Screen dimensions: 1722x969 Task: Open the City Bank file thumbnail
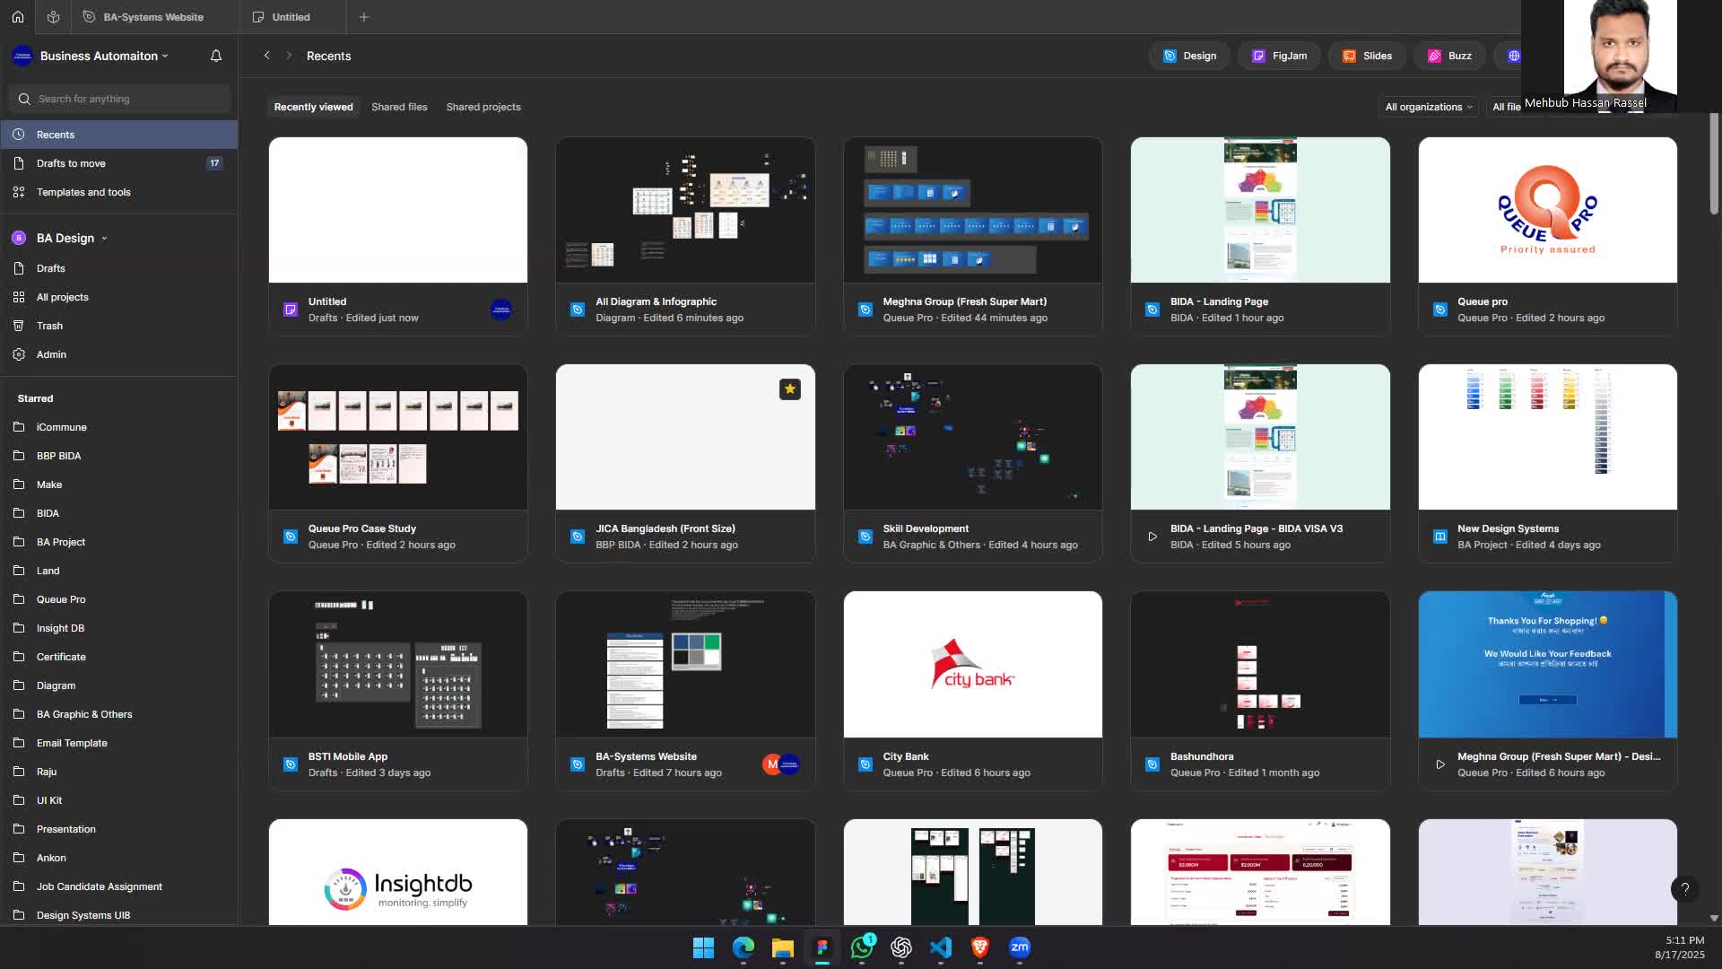click(x=972, y=664)
